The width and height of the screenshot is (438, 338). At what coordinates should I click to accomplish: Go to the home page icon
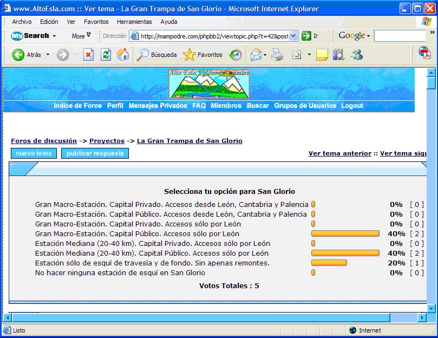(123, 55)
